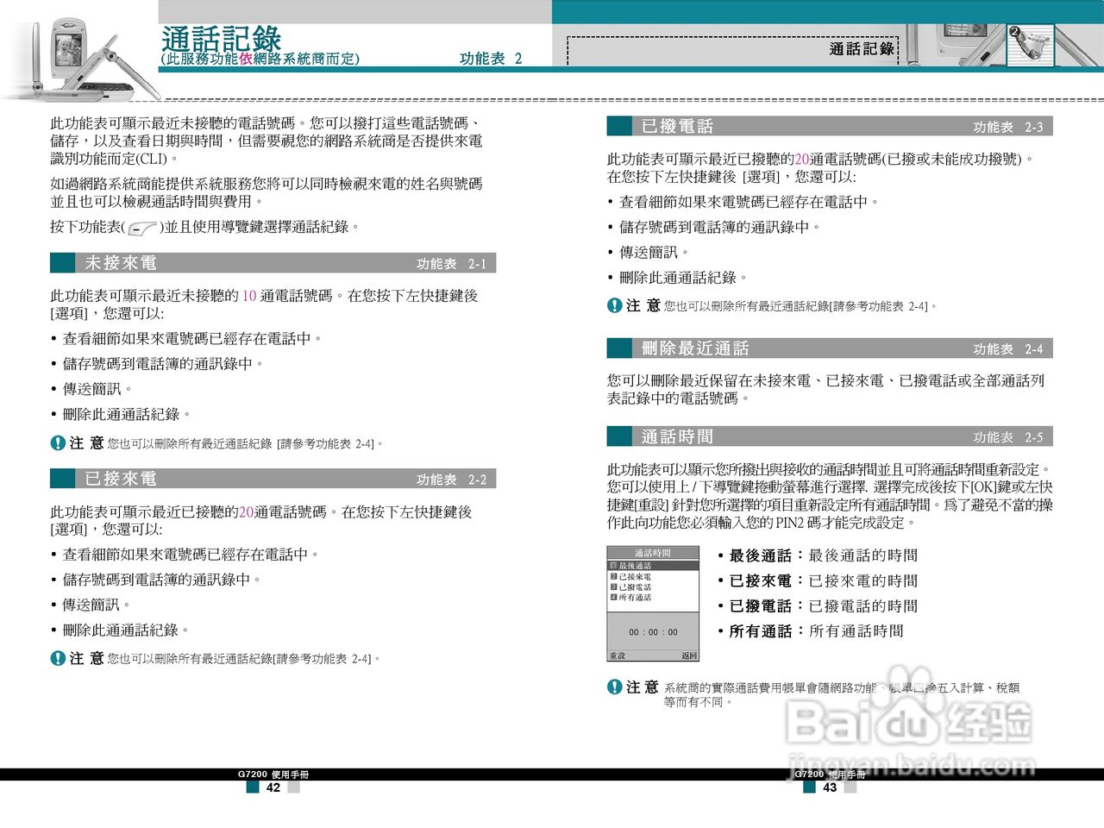Click the numbered "3" square before 已撥電話
Image resolution: width=1104 pixels, height=828 pixels.
coord(614,586)
